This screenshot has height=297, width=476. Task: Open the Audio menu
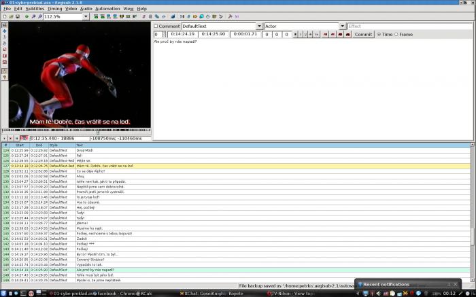pyautogui.click(x=86, y=8)
